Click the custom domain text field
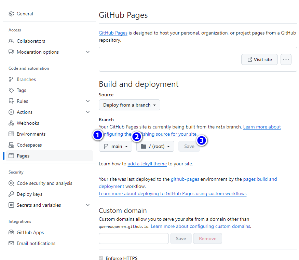 coord(134,238)
